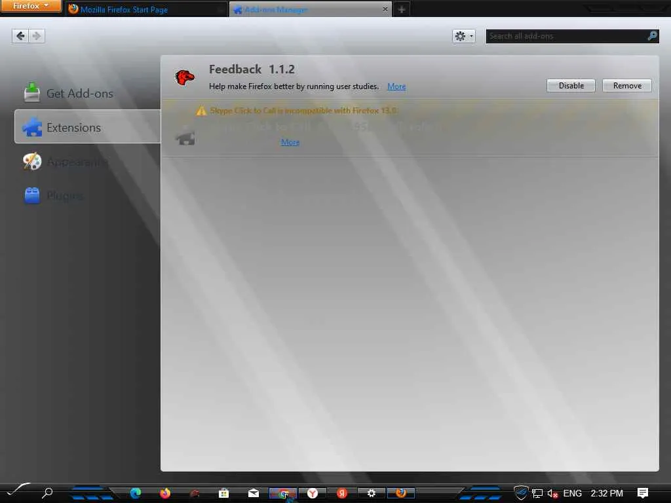Open the Start button on taskbar
Viewport: 671px width, 503px height.
click(17, 491)
